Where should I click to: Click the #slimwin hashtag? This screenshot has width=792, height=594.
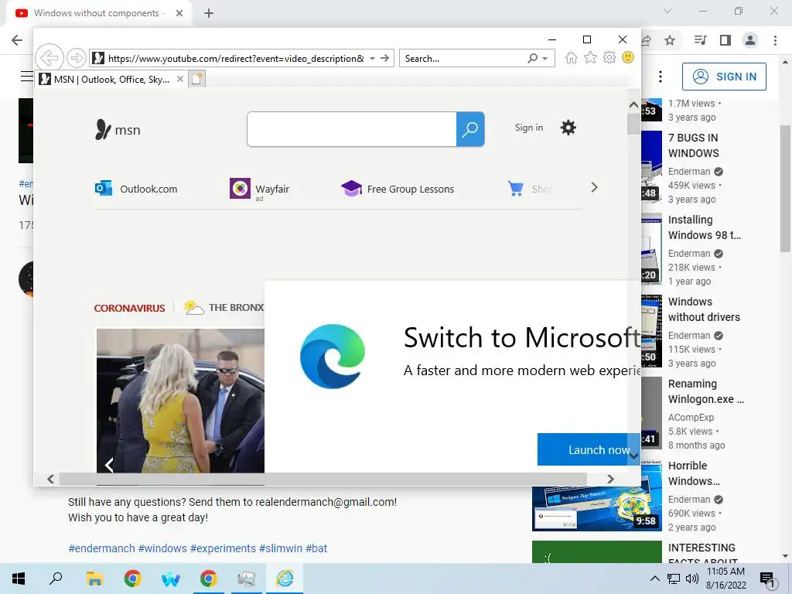point(280,548)
